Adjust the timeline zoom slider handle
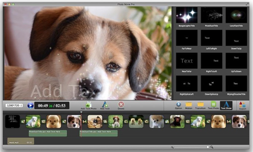 click(207, 147)
